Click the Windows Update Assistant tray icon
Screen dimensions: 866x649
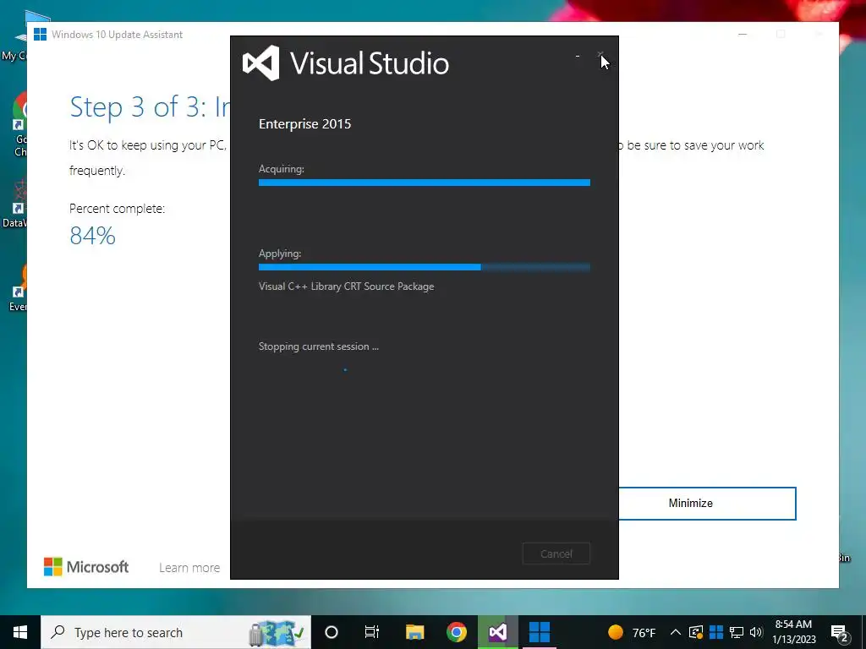[x=716, y=632]
